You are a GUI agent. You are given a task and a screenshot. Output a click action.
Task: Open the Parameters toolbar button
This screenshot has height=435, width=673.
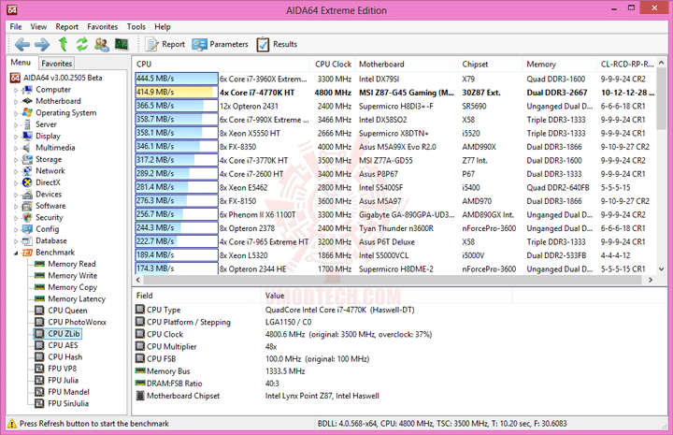pos(221,44)
